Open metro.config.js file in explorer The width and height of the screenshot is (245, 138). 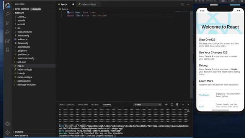24,77
